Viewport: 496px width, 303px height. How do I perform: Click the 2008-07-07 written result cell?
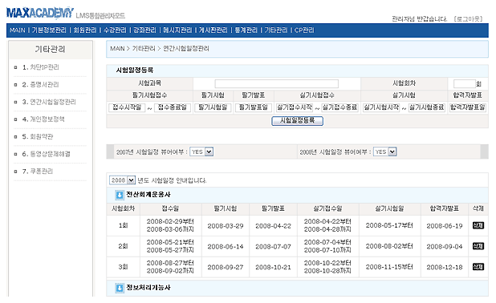[274, 246]
